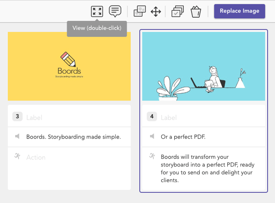Click empty Action field in frame 3

pyautogui.click(x=78, y=169)
